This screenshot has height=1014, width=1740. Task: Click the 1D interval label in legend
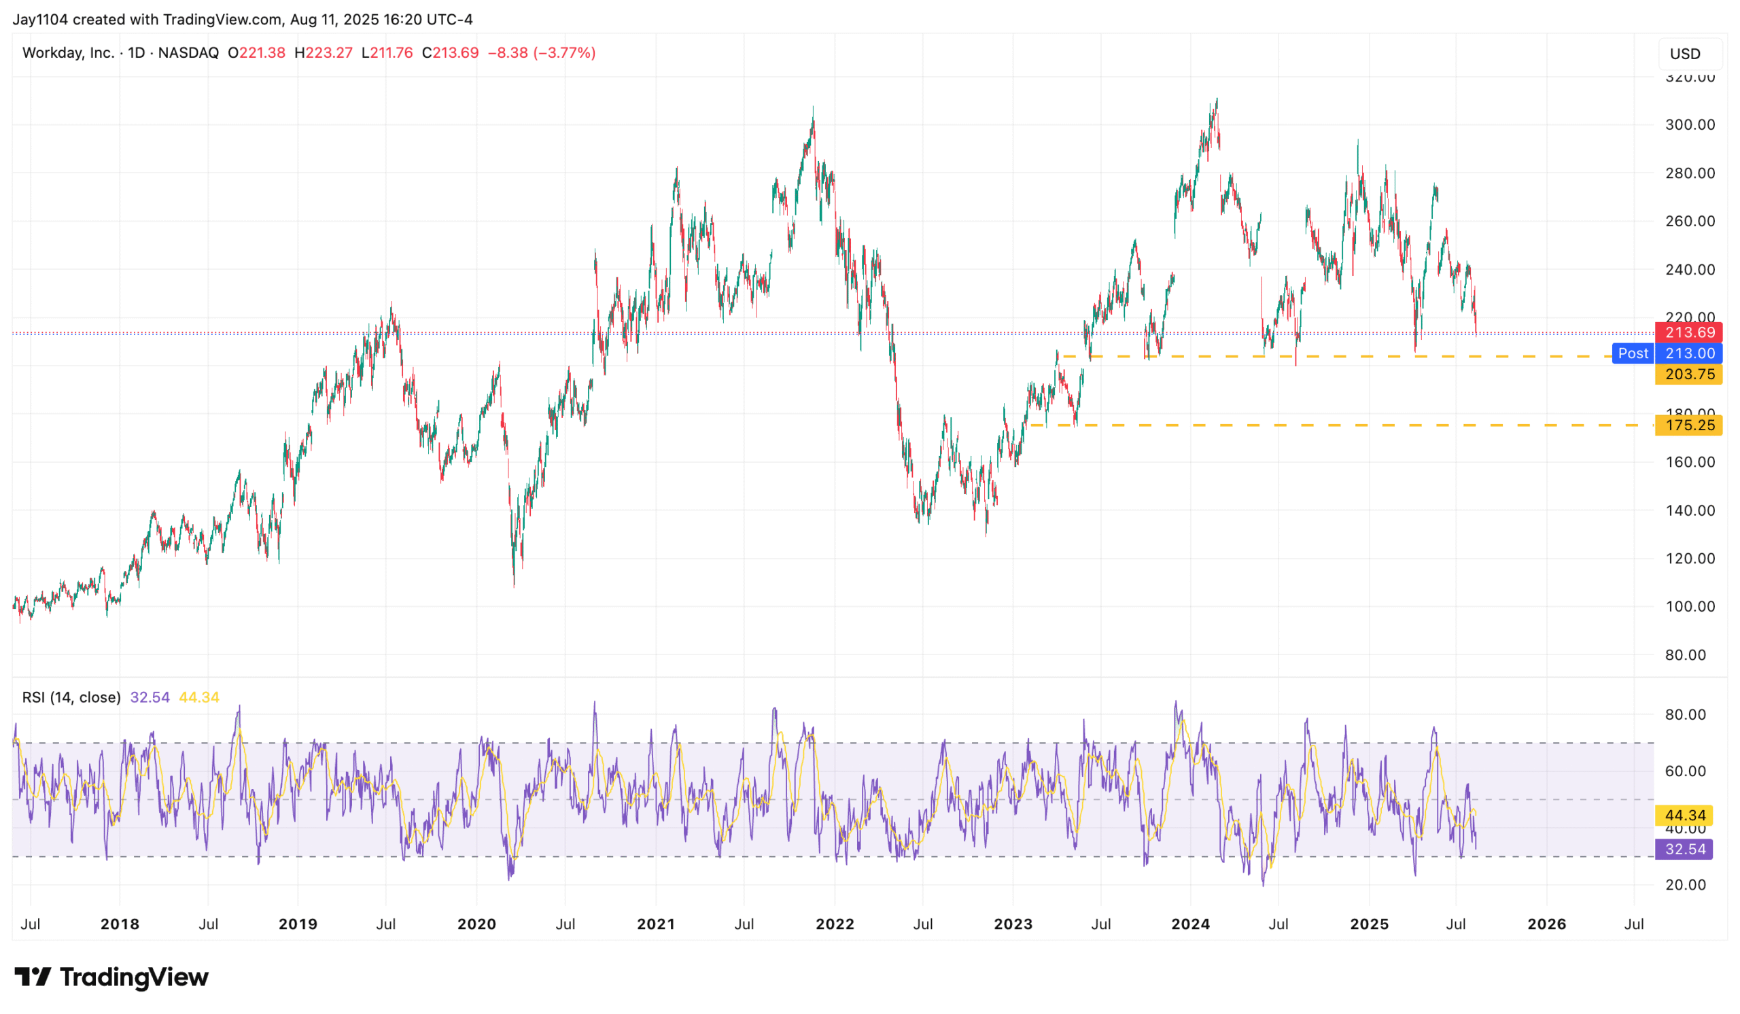click(137, 53)
